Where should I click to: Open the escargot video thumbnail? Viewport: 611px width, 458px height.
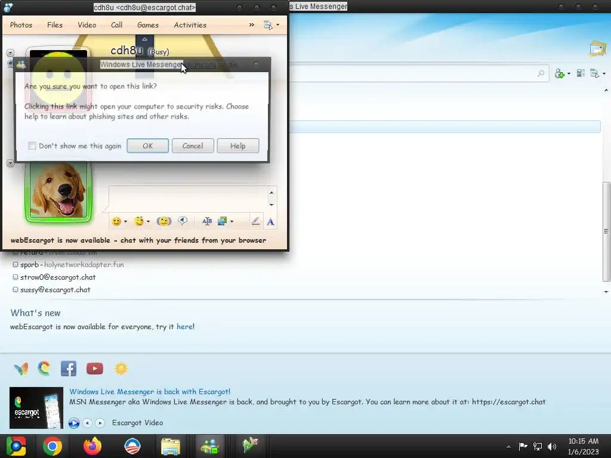[x=36, y=408]
